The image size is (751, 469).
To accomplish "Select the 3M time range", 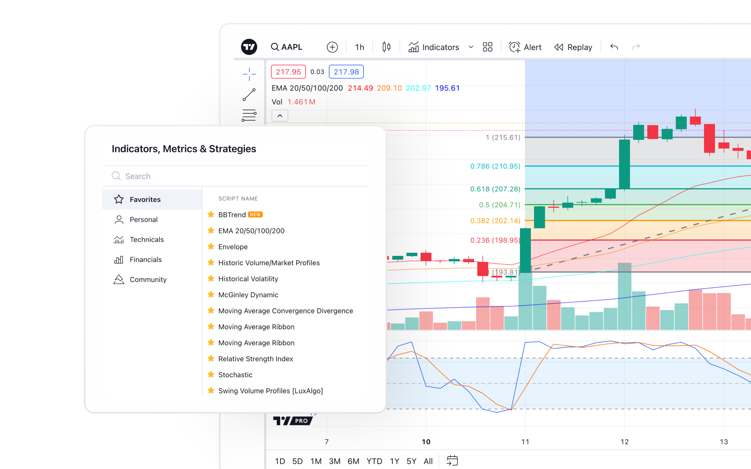I will [x=334, y=461].
